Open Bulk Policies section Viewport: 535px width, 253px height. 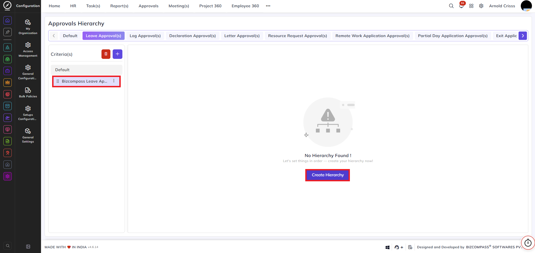tap(28, 92)
